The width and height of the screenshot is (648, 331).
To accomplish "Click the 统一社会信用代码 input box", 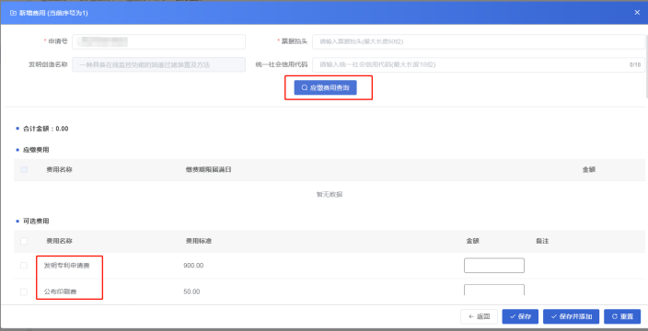I will pos(479,64).
